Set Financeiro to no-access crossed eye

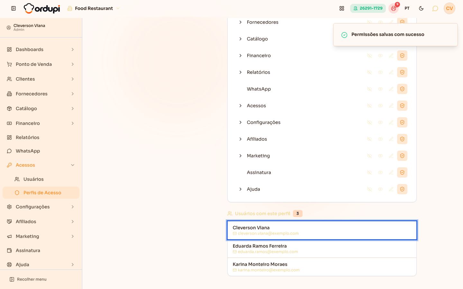[369, 56]
